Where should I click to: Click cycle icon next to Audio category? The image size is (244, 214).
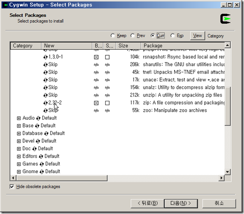click(x=38, y=118)
